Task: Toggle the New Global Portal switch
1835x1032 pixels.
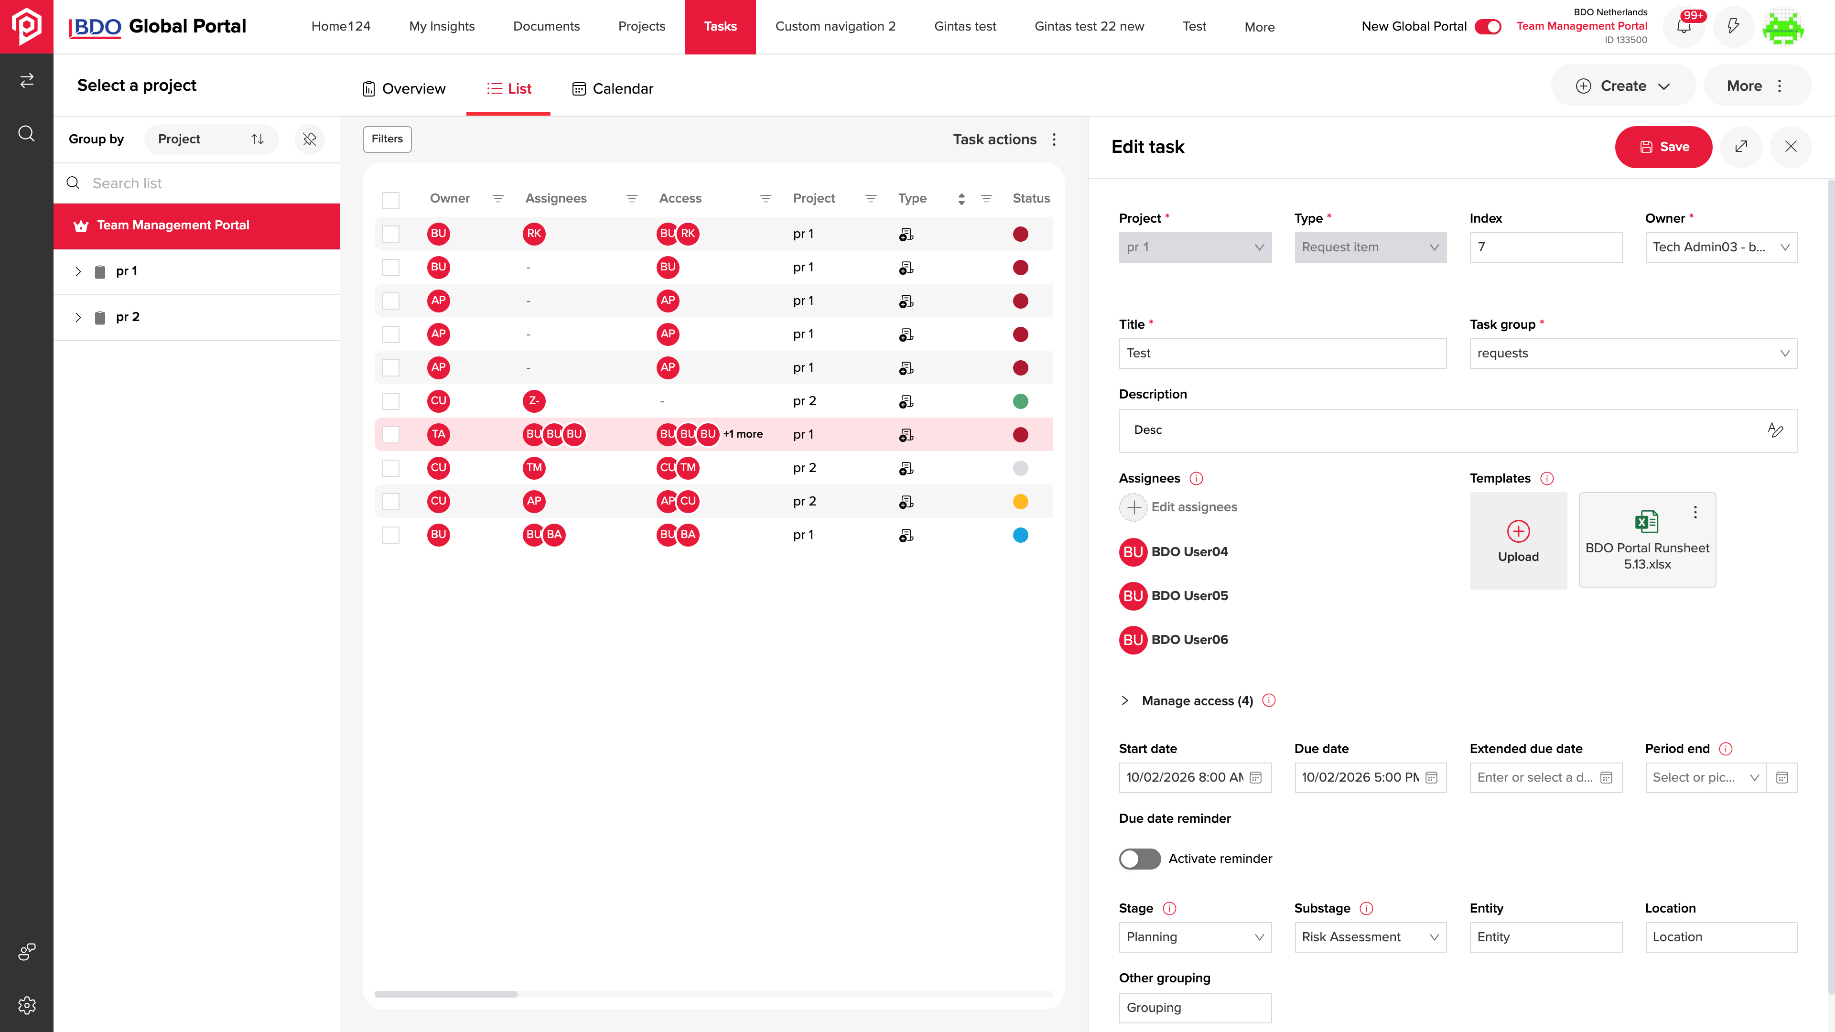Action: 1488,26
